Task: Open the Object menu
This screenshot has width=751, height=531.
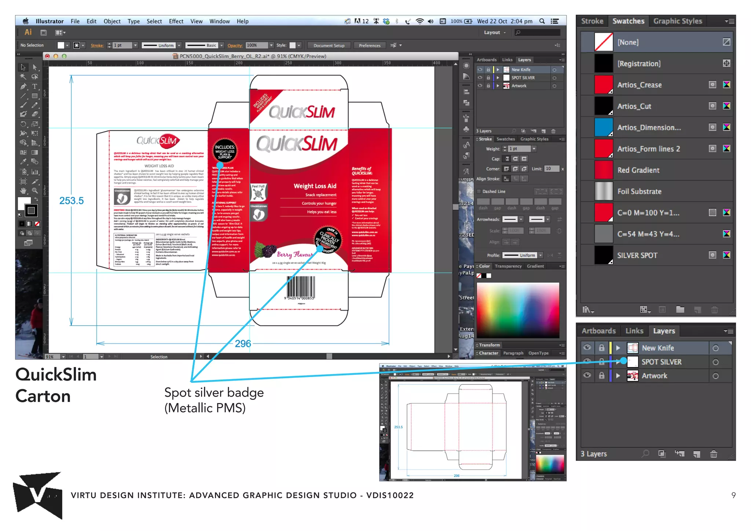Action: (x=112, y=21)
